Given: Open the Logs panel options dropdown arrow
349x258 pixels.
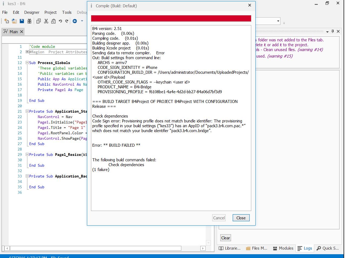Looking at the screenshot, I should point(327,32).
